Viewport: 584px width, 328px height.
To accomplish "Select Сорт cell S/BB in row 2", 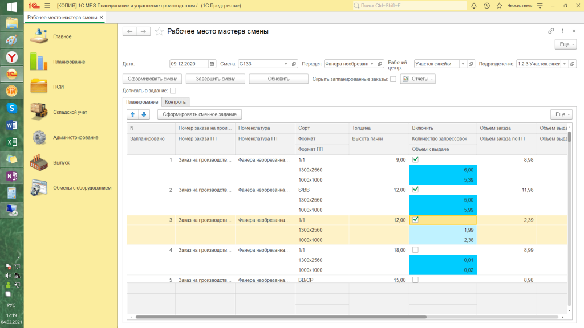I will (322, 190).
